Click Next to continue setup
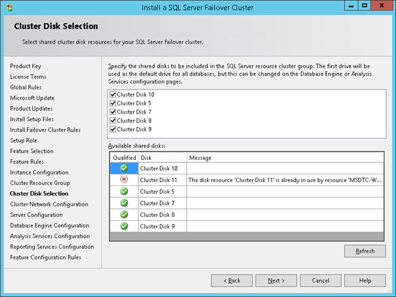 [275, 280]
